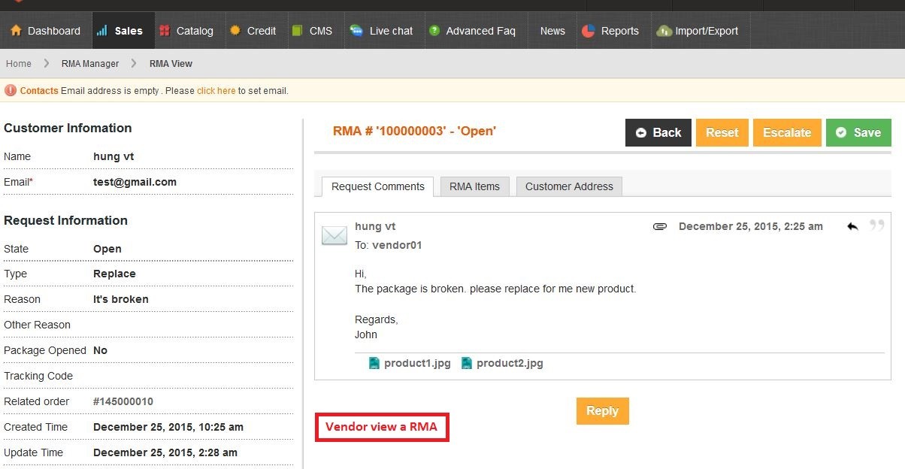The image size is (905, 469).
Task: Click the email test@gmail.com
Action: pyautogui.click(x=135, y=182)
